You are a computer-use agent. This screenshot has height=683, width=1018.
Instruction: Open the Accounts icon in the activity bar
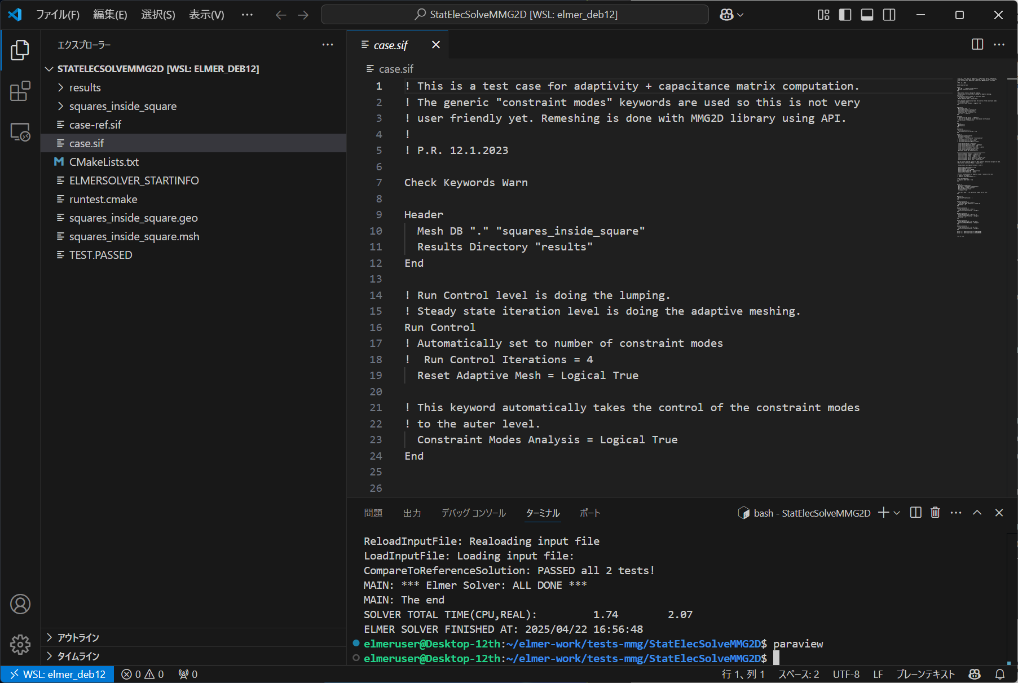20,603
